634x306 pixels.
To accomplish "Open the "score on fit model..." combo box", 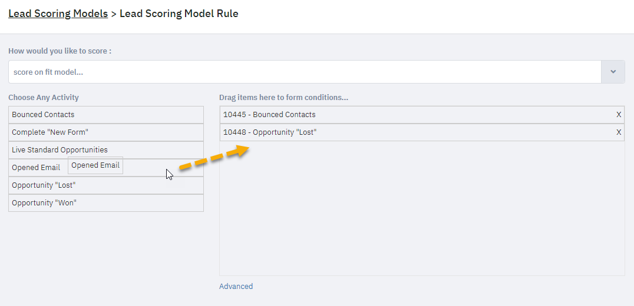I will [x=305, y=72].
